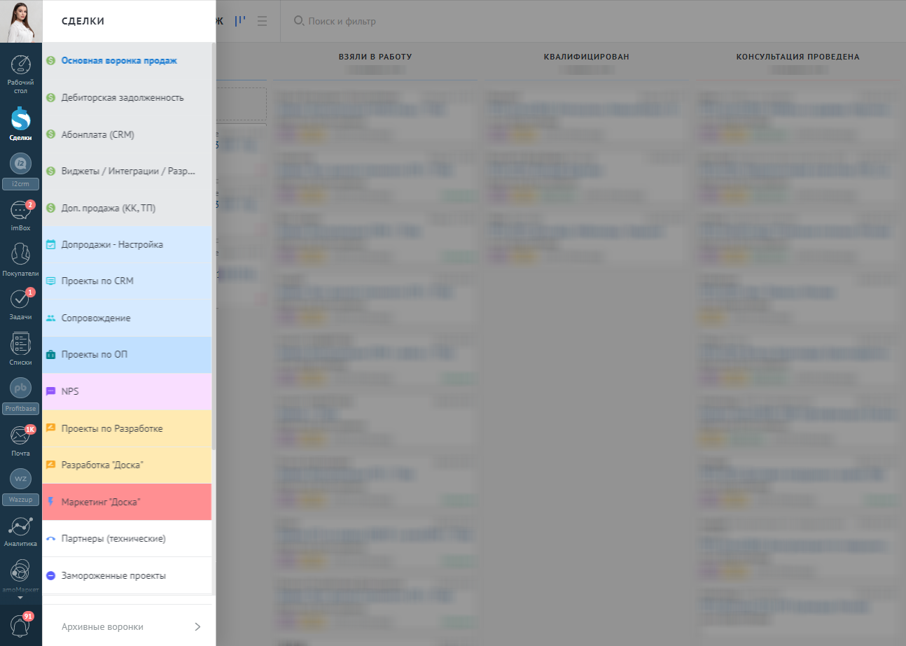Click lightning icon beside Маркетинг "Доска"
Screen dimensions: 906x646
coord(50,502)
